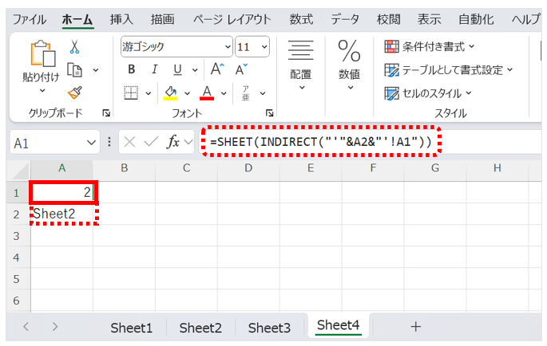Decrease font size with small A

(x=241, y=69)
